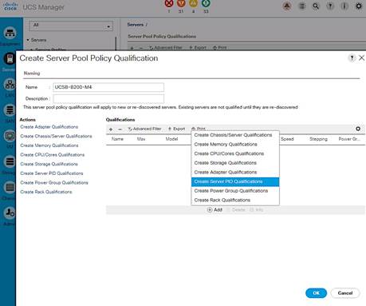Open the search magnifier in header
The height and width of the screenshot is (306, 366).
pyautogui.click(x=316, y=6)
